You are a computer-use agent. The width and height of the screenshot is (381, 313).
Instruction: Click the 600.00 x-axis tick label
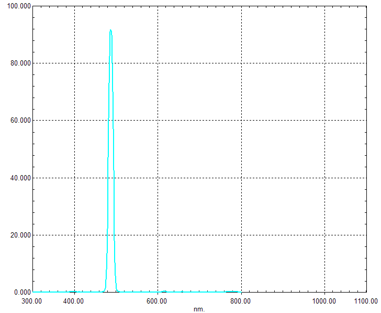tap(157, 301)
